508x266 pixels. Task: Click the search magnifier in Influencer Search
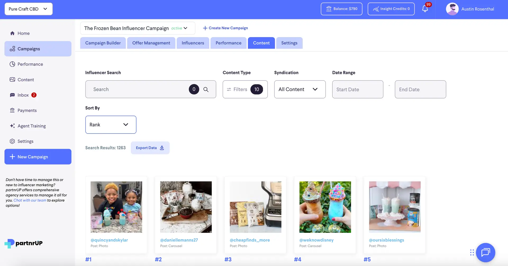(206, 89)
